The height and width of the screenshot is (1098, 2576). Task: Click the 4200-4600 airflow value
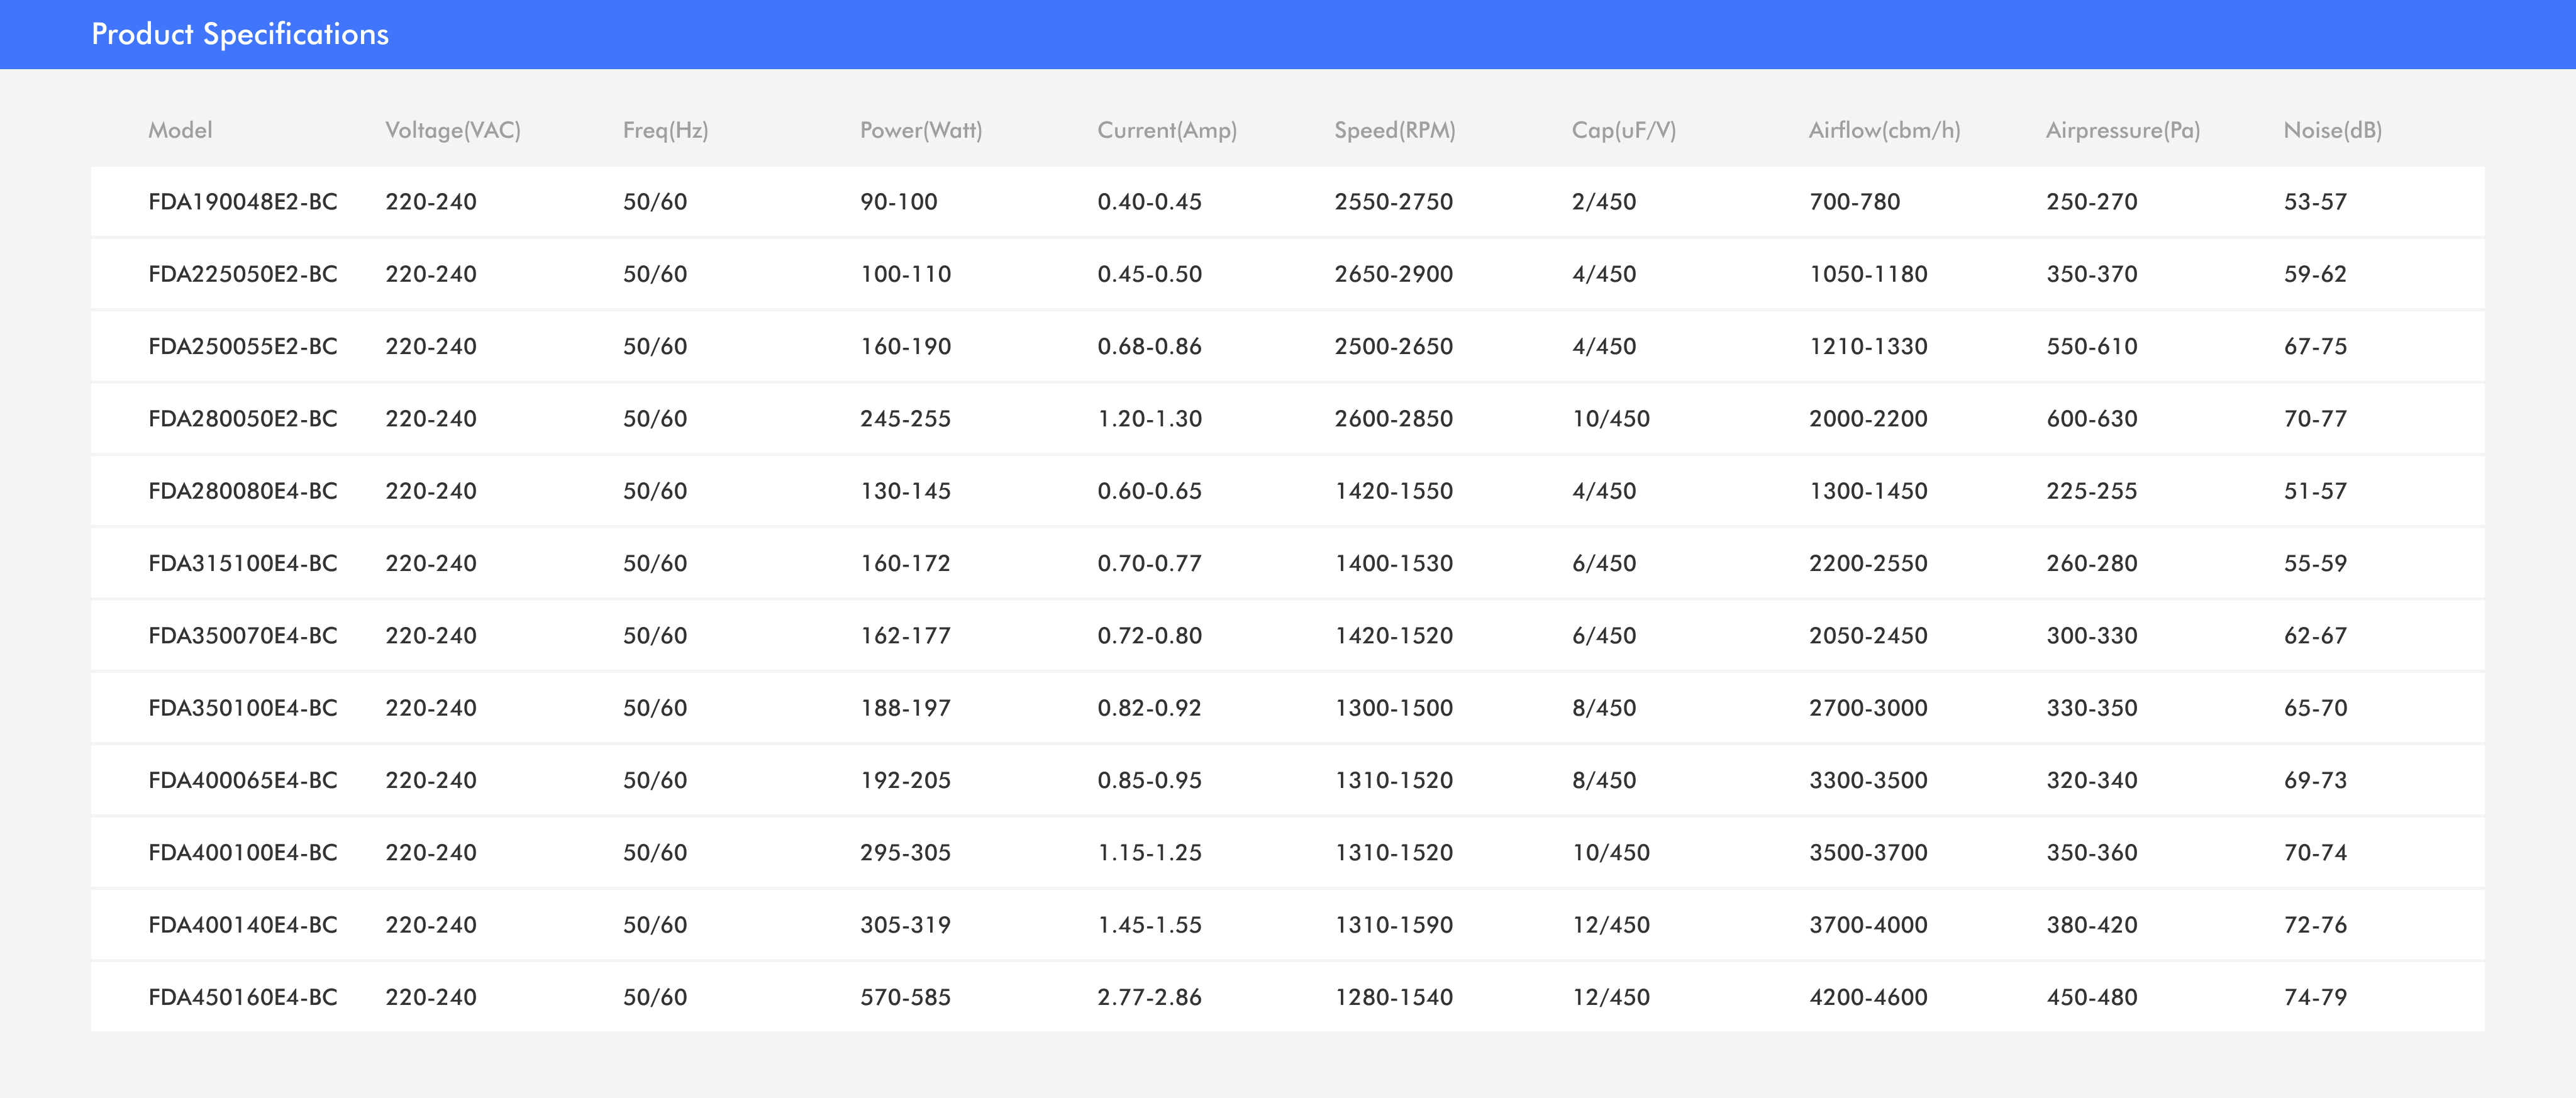pos(1868,997)
